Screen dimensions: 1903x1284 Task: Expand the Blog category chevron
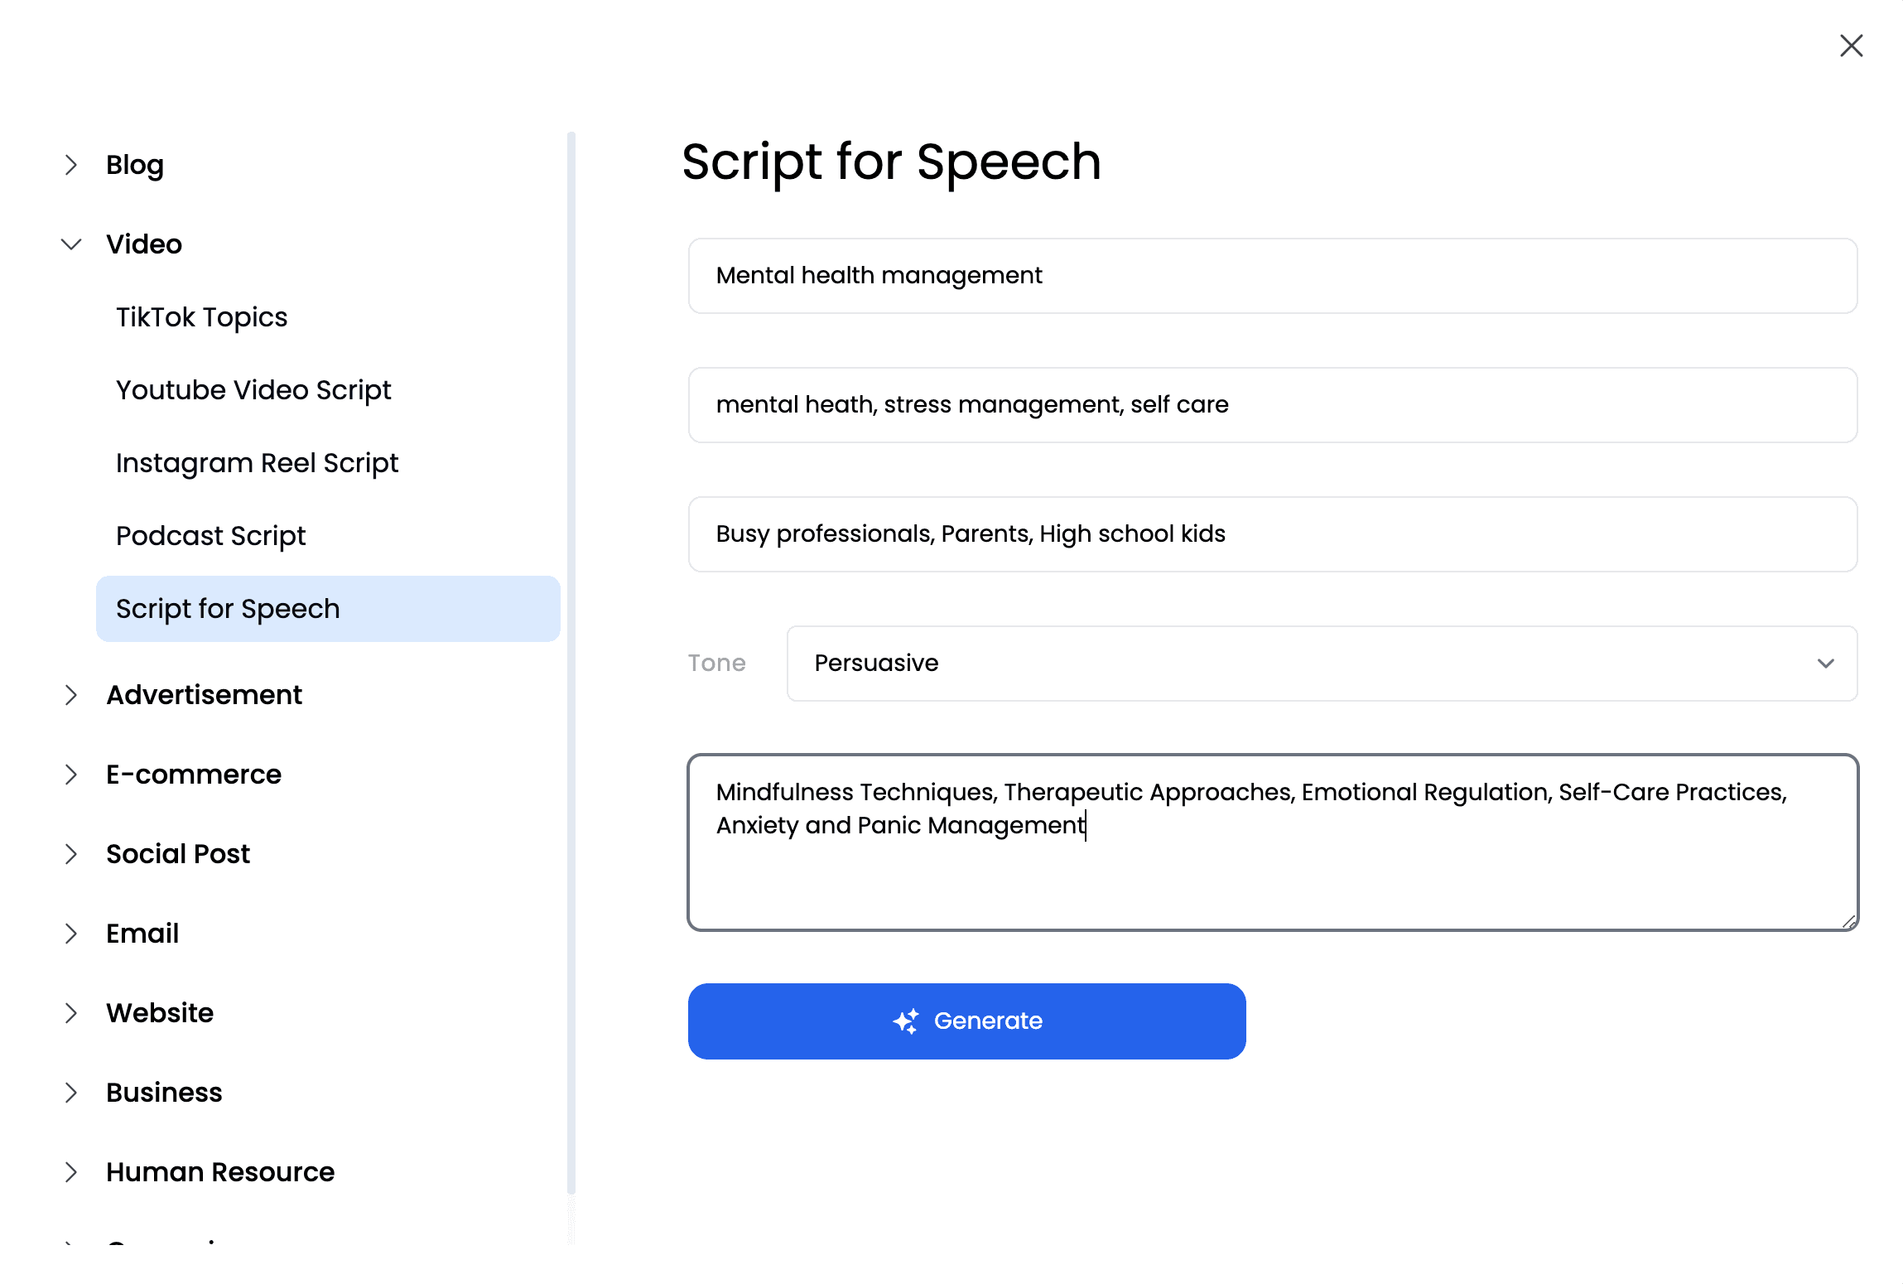(71, 165)
